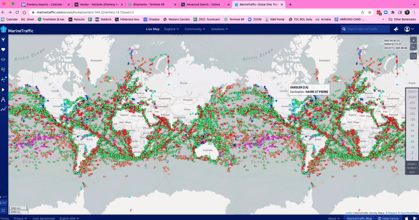Expand the About footer menu
Viewport: 419px width, 220px height.
point(334,218)
